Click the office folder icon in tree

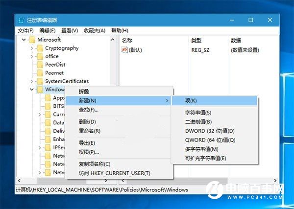40,56
